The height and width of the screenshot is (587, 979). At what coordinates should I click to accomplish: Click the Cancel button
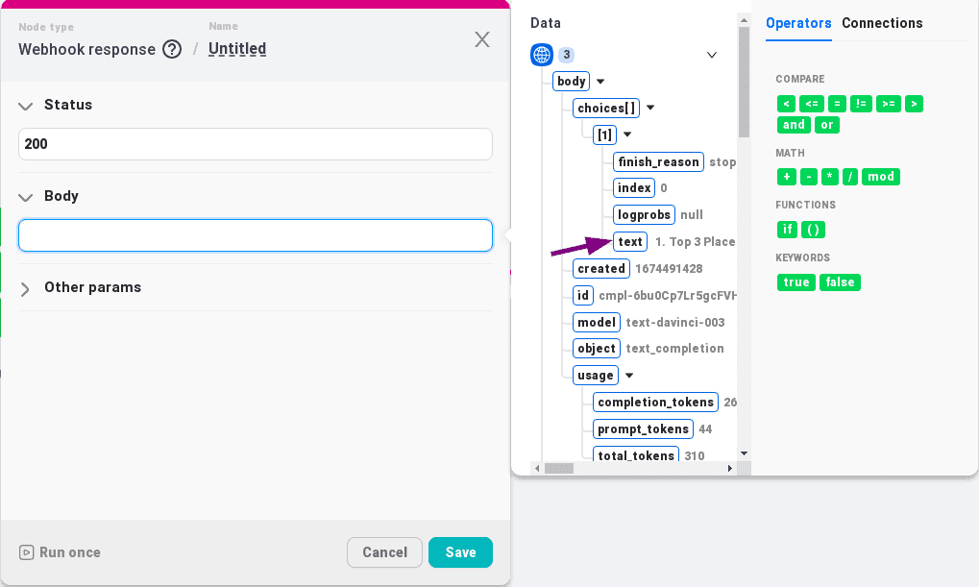pyautogui.click(x=384, y=552)
